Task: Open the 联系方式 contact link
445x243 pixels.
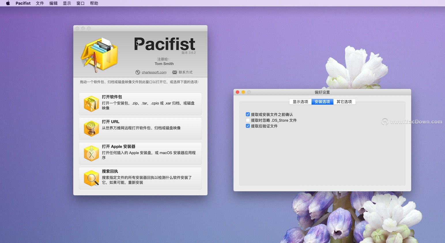Action: 185,72
